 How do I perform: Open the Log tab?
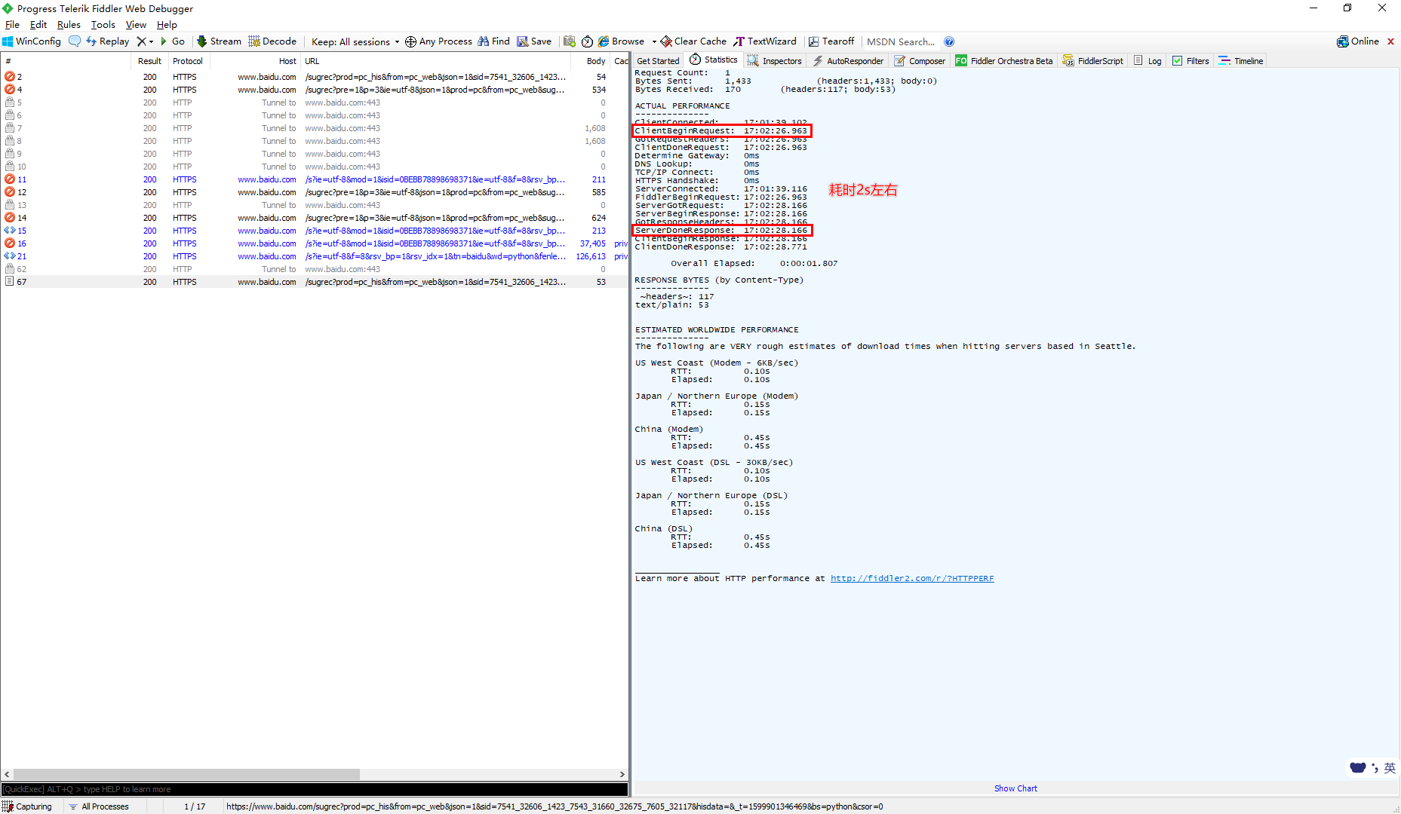(1148, 61)
